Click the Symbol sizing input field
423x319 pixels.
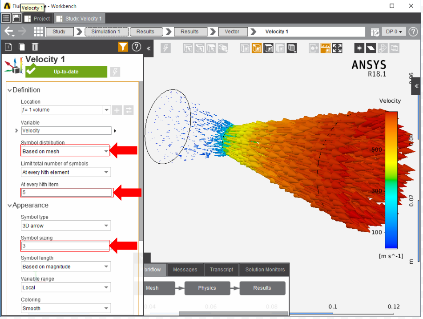coord(65,246)
